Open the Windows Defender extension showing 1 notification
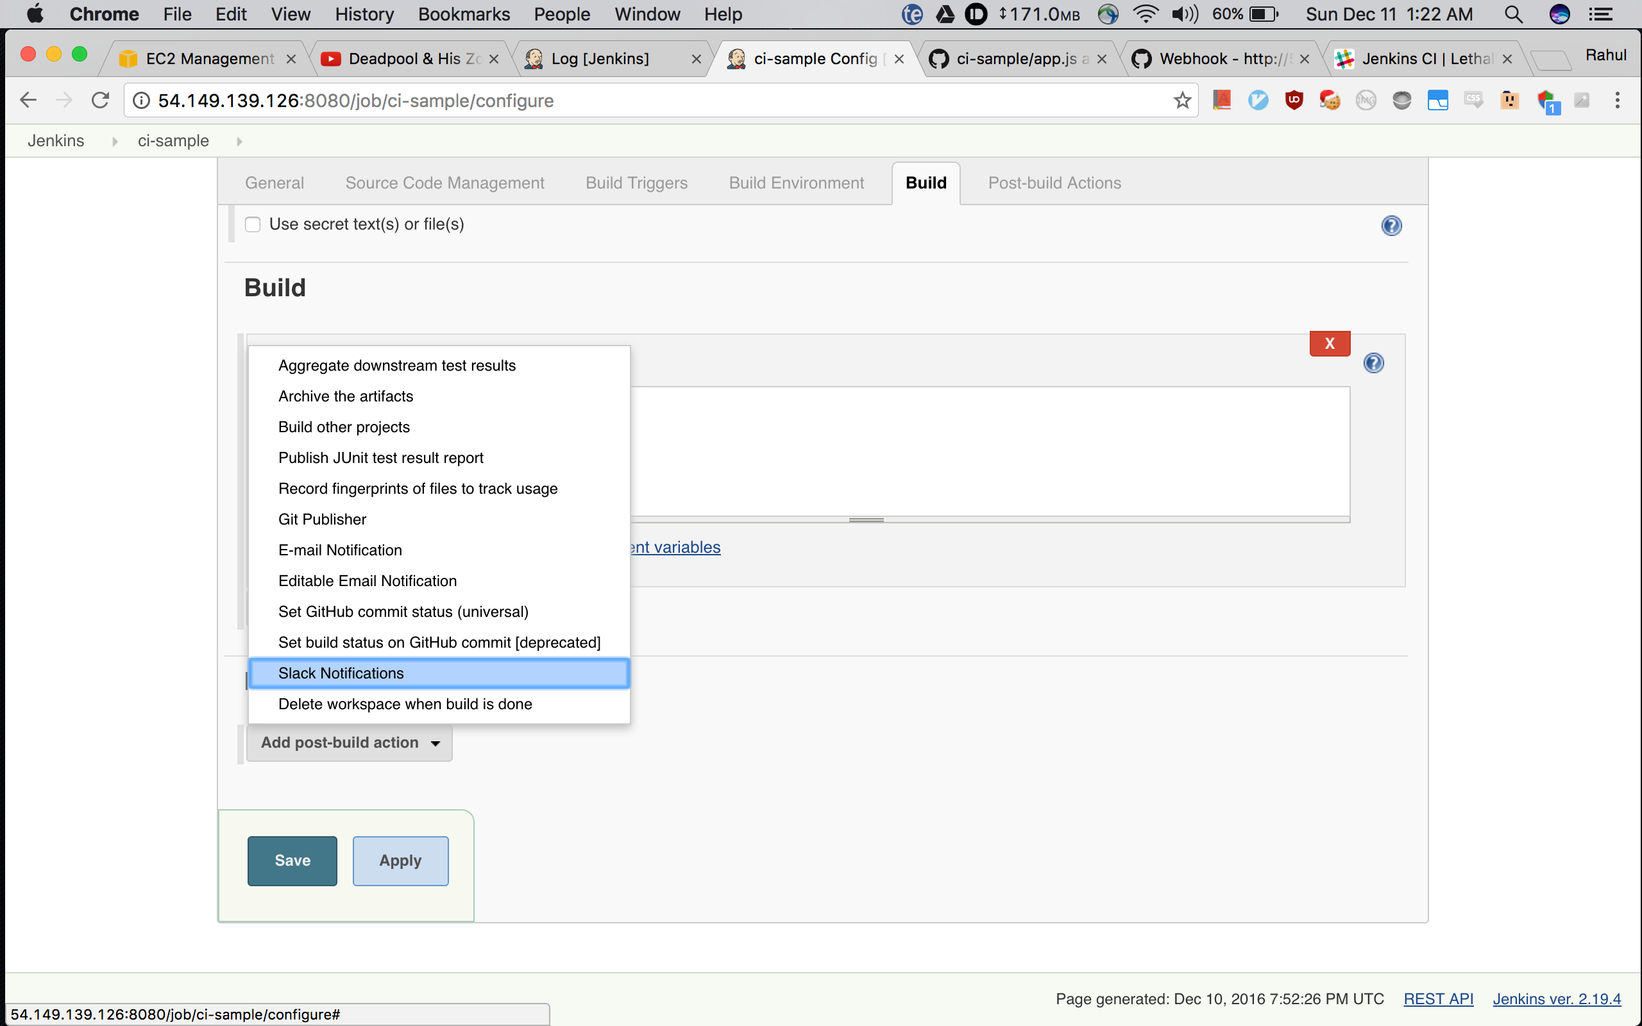 pos(1548,100)
